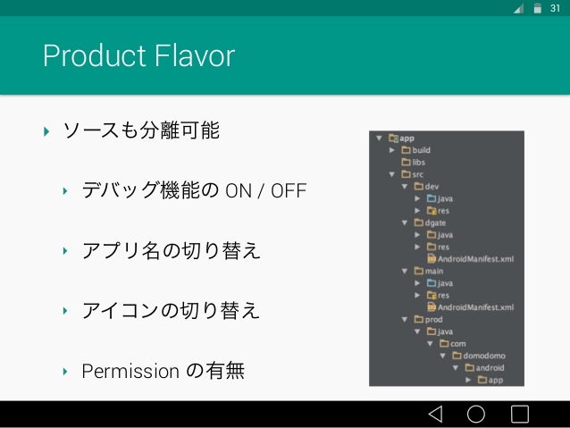Click the ソースも分離可能 heading text
This screenshot has height=428, width=570.
point(141,130)
